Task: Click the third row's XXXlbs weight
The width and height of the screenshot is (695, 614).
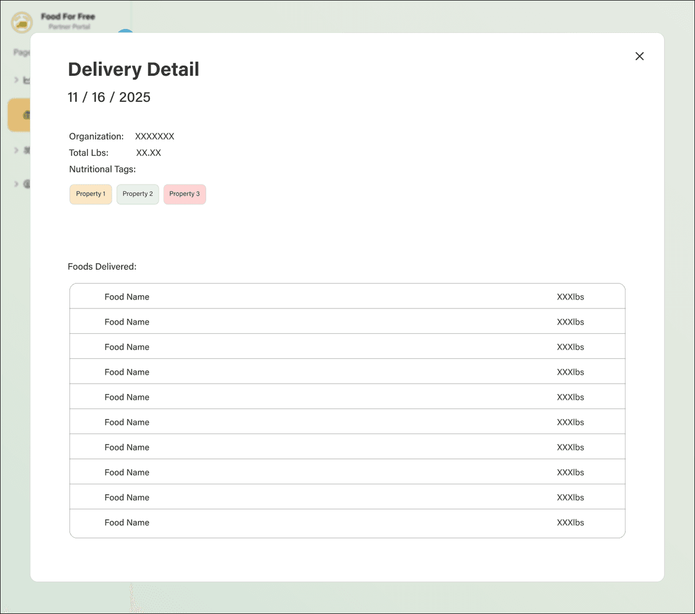Action: 570,347
